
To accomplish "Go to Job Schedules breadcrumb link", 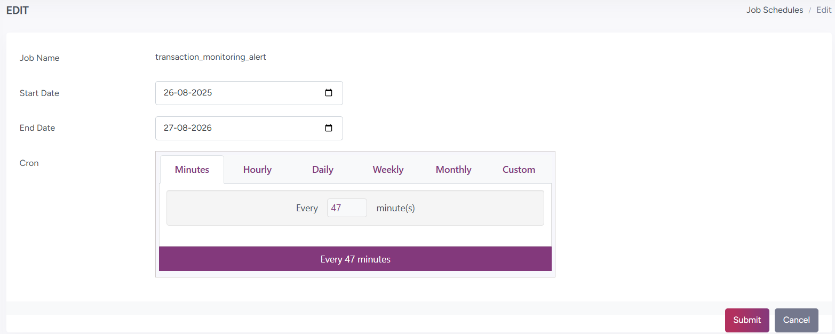I will [x=774, y=10].
